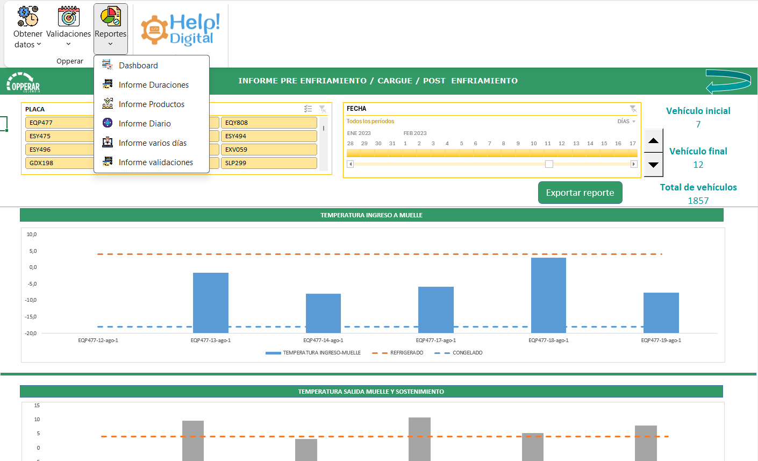Viewport: 758px width, 461px height.
Task: Filter by plate EQP477
Action: click(x=60, y=123)
